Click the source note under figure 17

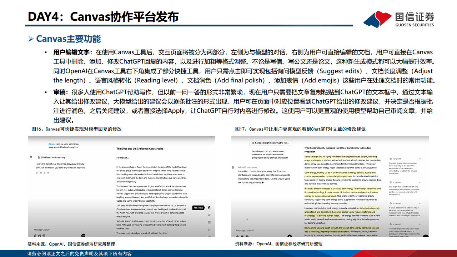[278, 244]
